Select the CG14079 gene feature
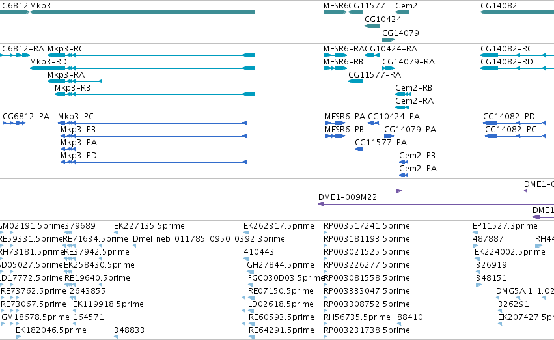554x340 pixels. pos(388,40)
